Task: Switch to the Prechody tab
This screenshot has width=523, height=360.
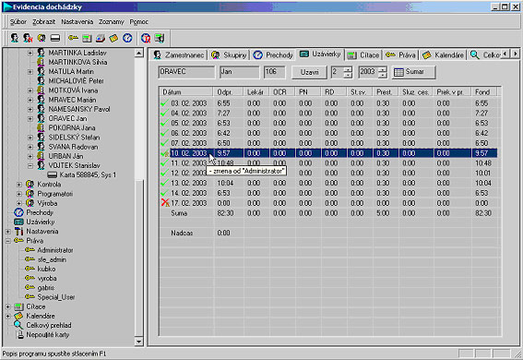Action: pos(273,55)
